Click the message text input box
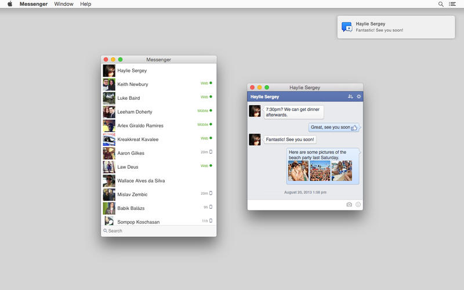 pos(296,205)
